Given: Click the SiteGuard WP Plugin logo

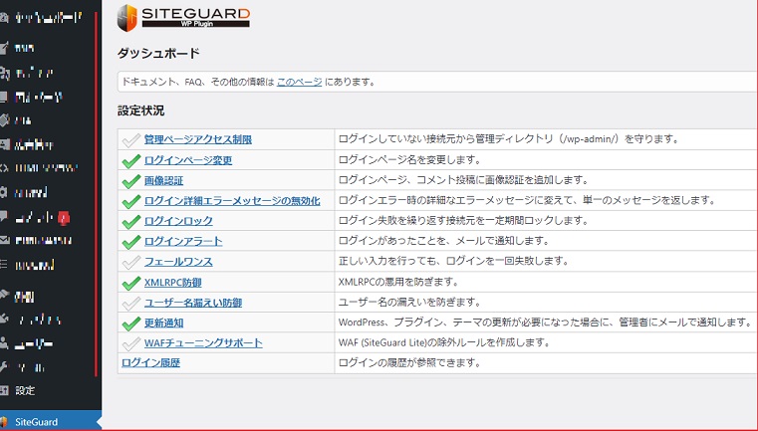Looking at the screenshot, I should coord(183,18).
